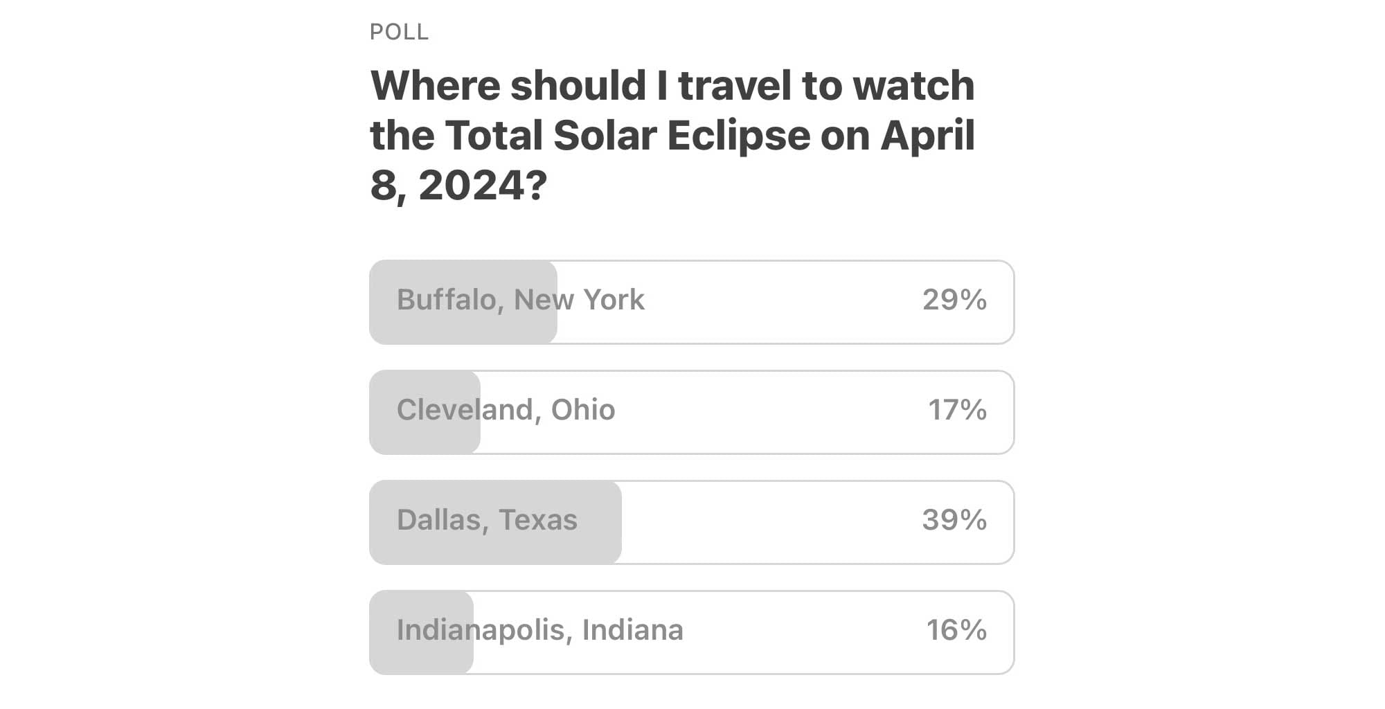1385x709 pixels.
Task: Select the Buffalo, New York option row
Action: point(692,301)
